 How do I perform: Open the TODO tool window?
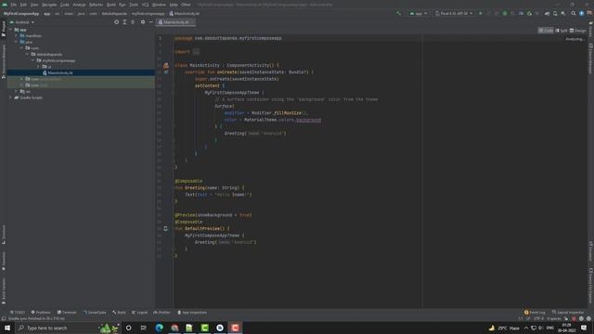click(x=18, y=313)
